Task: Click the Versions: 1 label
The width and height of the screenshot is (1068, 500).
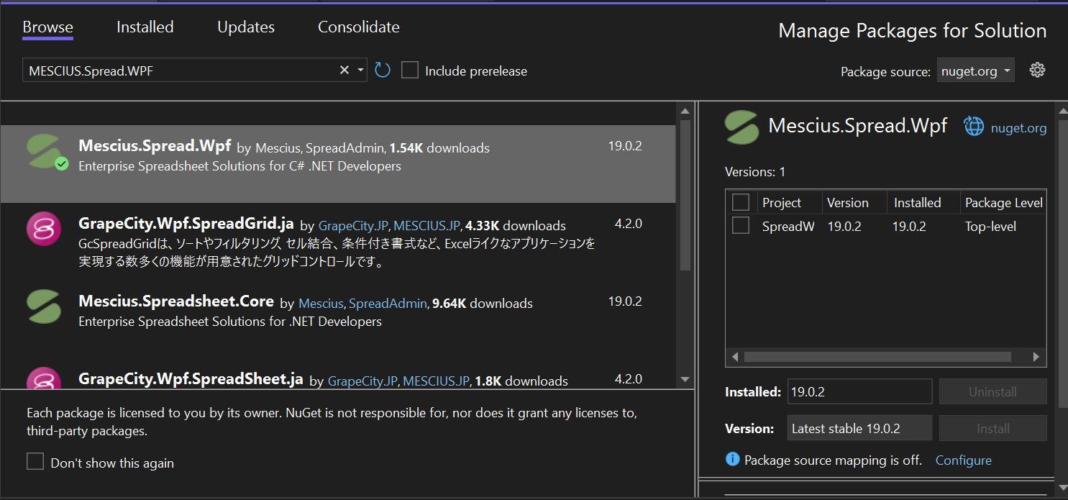Action: pos(755,172)
